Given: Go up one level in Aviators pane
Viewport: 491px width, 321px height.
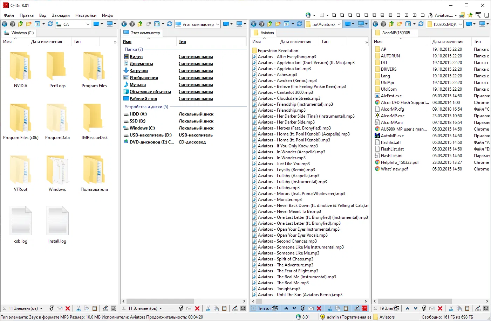Looking at the screenshot, I should coord(270,24).
